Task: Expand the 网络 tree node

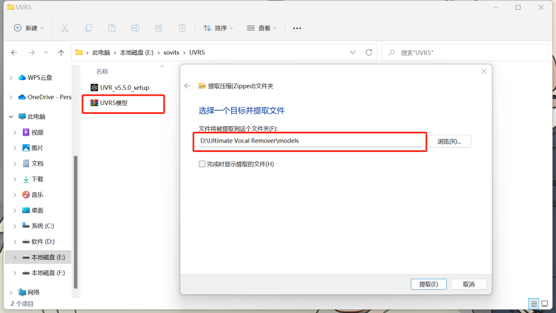Action: pyautogui.click(x=11, y=292)
